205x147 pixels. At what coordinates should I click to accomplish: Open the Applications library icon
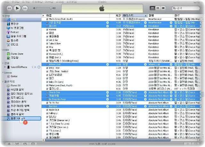[x=8, y=36]
